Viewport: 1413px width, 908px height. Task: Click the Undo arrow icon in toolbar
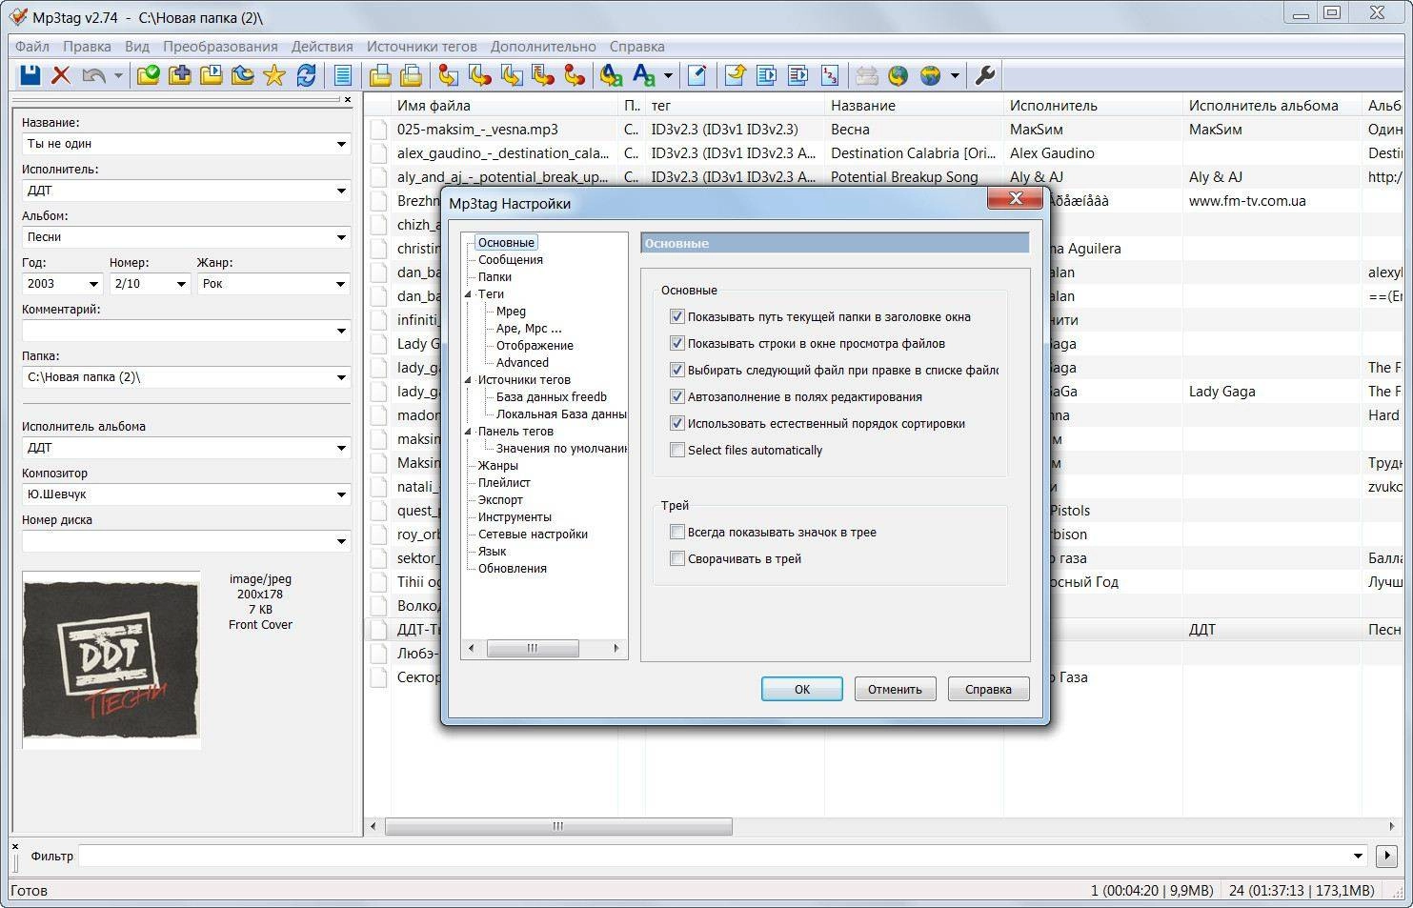(x=93, y=75)
